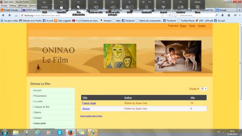Open the eBay bookmark
Screen dimensions: 242x136
point(117,20)
